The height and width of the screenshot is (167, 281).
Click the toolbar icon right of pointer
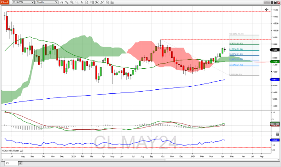point(87,2)
